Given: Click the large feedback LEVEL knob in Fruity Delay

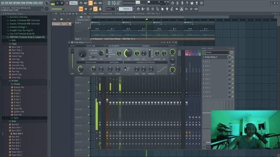Looking at the screenshot, I should pos(128,53).
